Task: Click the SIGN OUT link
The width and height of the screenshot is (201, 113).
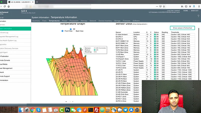Action: [194, 11]
